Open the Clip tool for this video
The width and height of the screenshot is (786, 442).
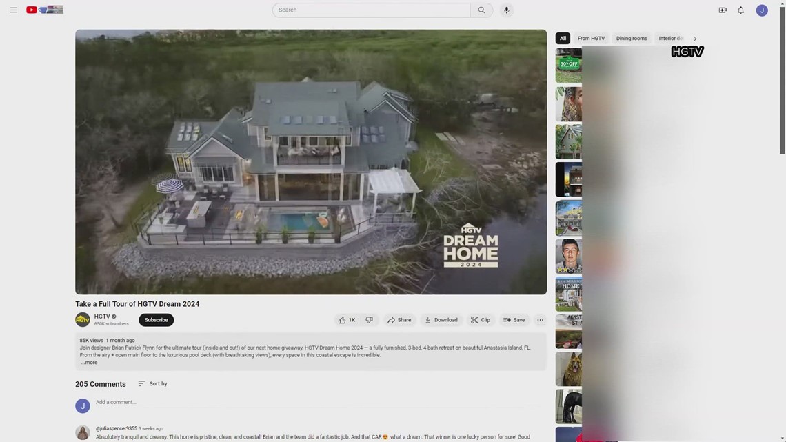[x=480, y=320]
